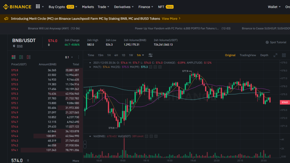Toggle MA indicator visibility eye
This screenshot has width=290, height=163.
150,67
